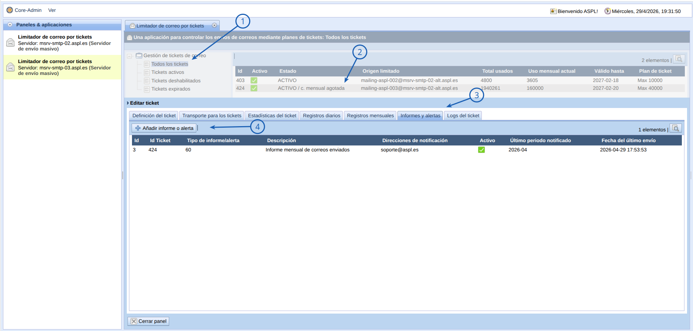Click the search icon in reports list
The height and width of the screenshot is (331, 693).
coord(676,128)
